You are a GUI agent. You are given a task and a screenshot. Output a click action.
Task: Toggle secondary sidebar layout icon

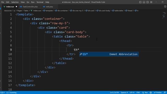pyautogui.click(x=147, y=2)
